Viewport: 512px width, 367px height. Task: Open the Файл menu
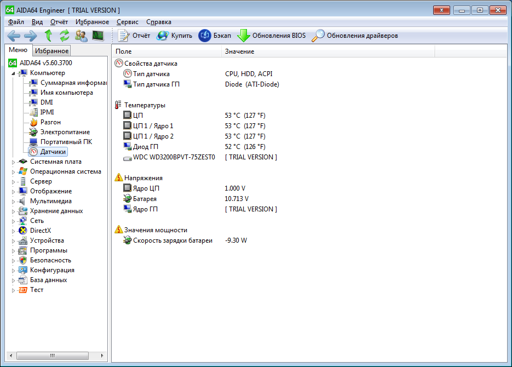click(16, 22)
